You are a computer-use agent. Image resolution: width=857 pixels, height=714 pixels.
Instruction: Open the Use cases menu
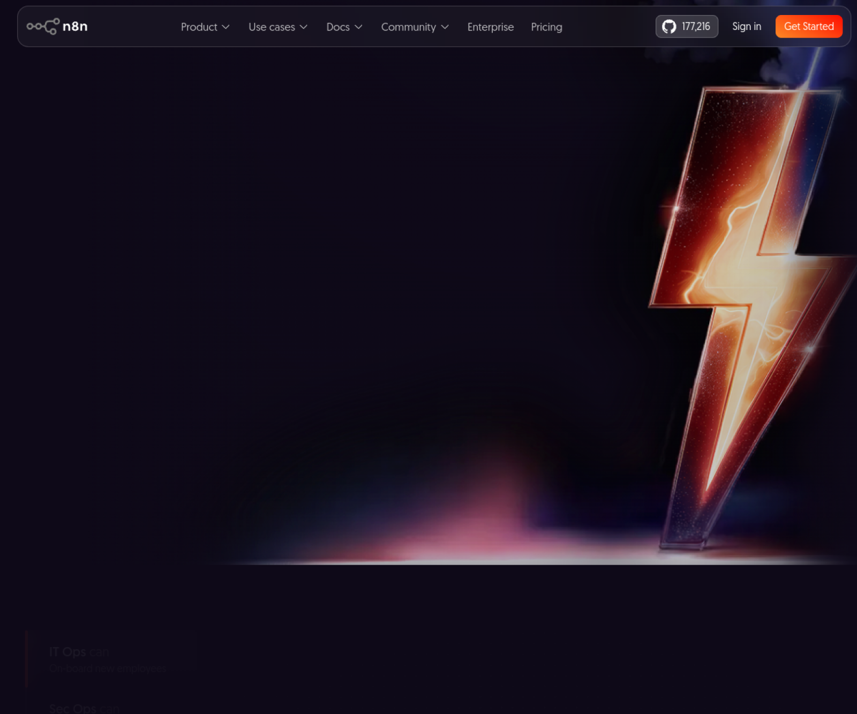(272, 27)
